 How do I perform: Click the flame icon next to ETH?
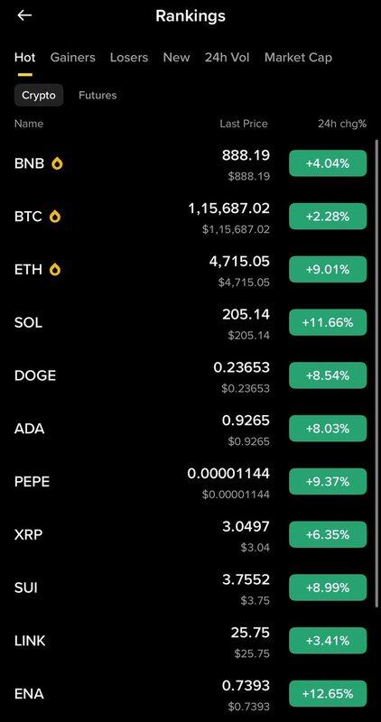(55, 269)
